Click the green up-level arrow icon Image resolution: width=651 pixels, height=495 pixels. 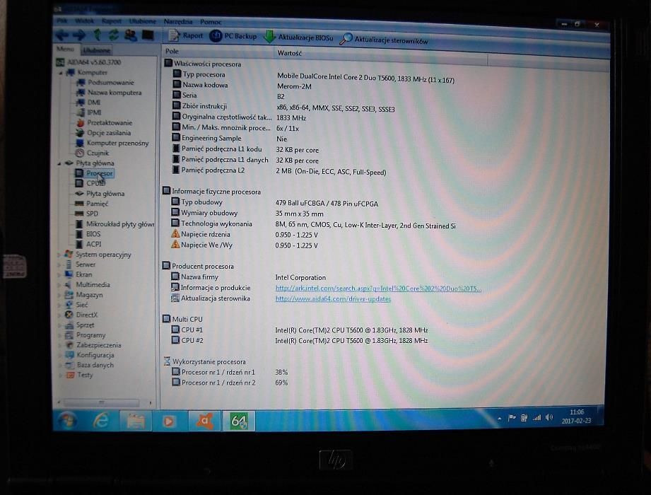pos(97,35)
